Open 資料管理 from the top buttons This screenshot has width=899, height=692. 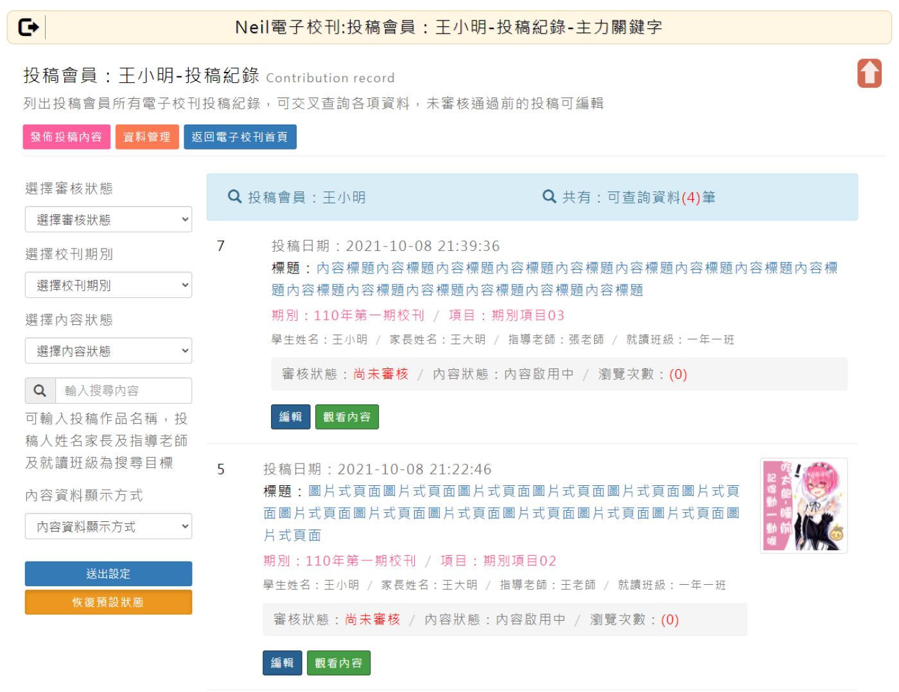pyautogui.click(x=146, y=137)
